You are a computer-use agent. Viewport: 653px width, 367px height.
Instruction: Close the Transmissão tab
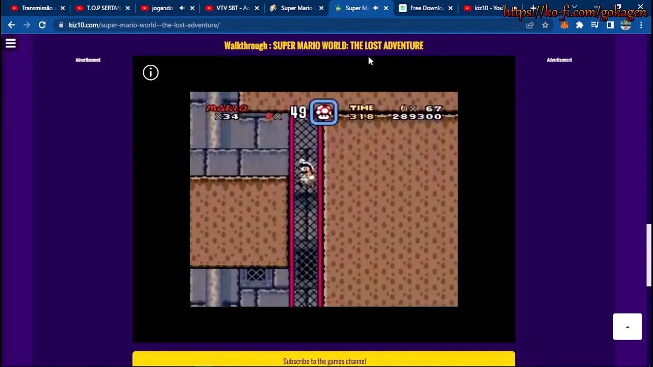pos(63,8)
